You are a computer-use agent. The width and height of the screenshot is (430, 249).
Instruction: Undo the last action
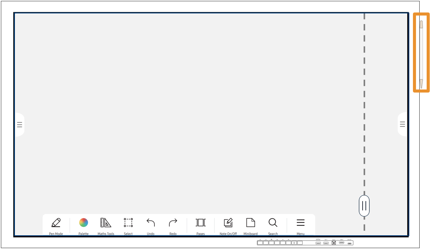pos(150,223)
